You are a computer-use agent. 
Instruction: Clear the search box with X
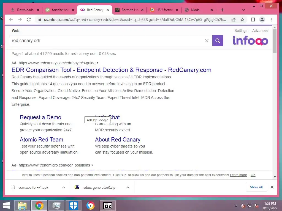click(x=207, y=41)
